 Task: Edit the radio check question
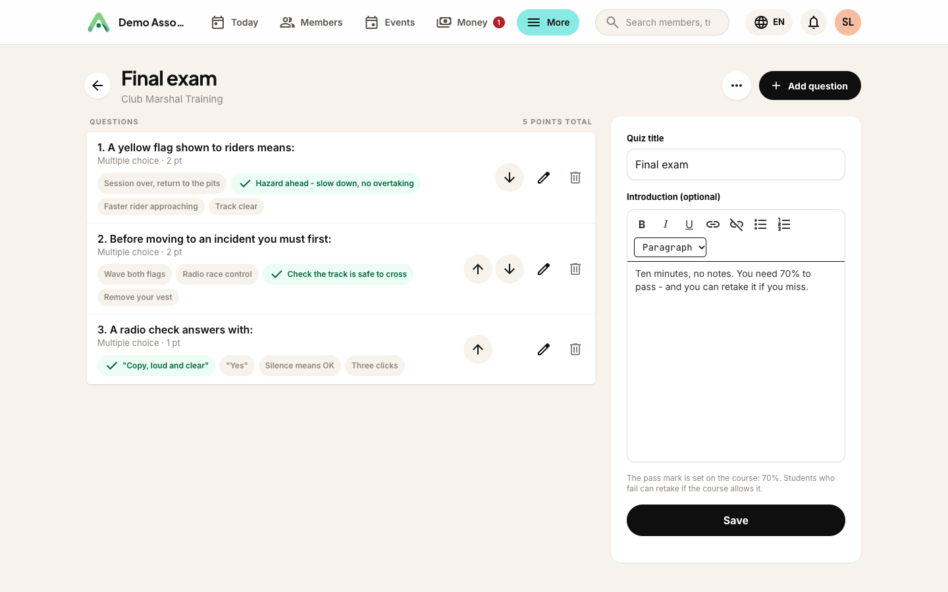544,349
